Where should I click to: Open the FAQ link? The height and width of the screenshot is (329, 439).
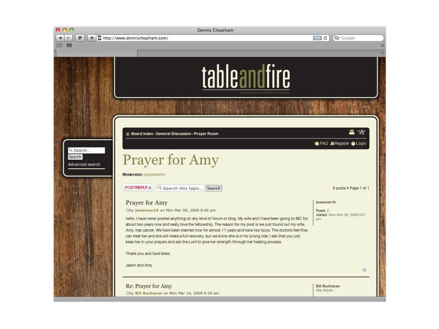click(321, 144)
